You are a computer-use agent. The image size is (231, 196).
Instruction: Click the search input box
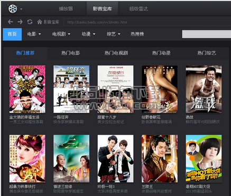coord(207,34)
